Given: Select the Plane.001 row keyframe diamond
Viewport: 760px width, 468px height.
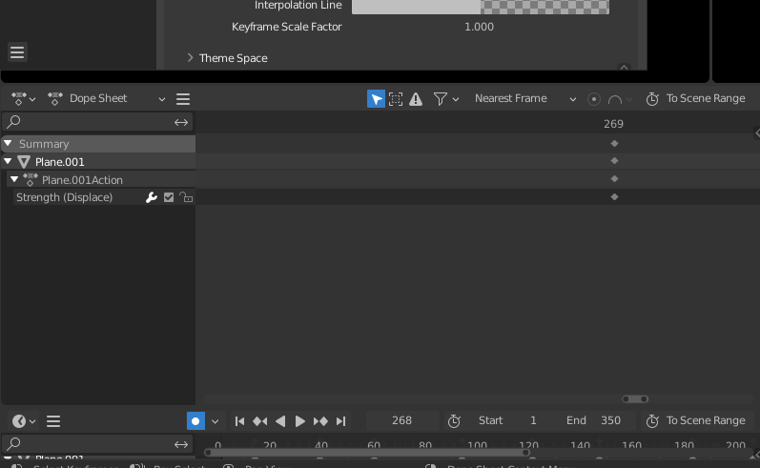Looking at the screenshot, I should (615, 160).
